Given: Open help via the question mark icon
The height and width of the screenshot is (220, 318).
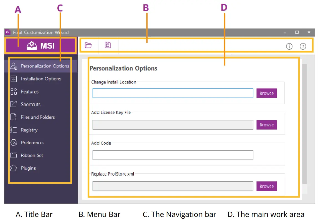Looking at the screenshot, I should pos(303,46).
